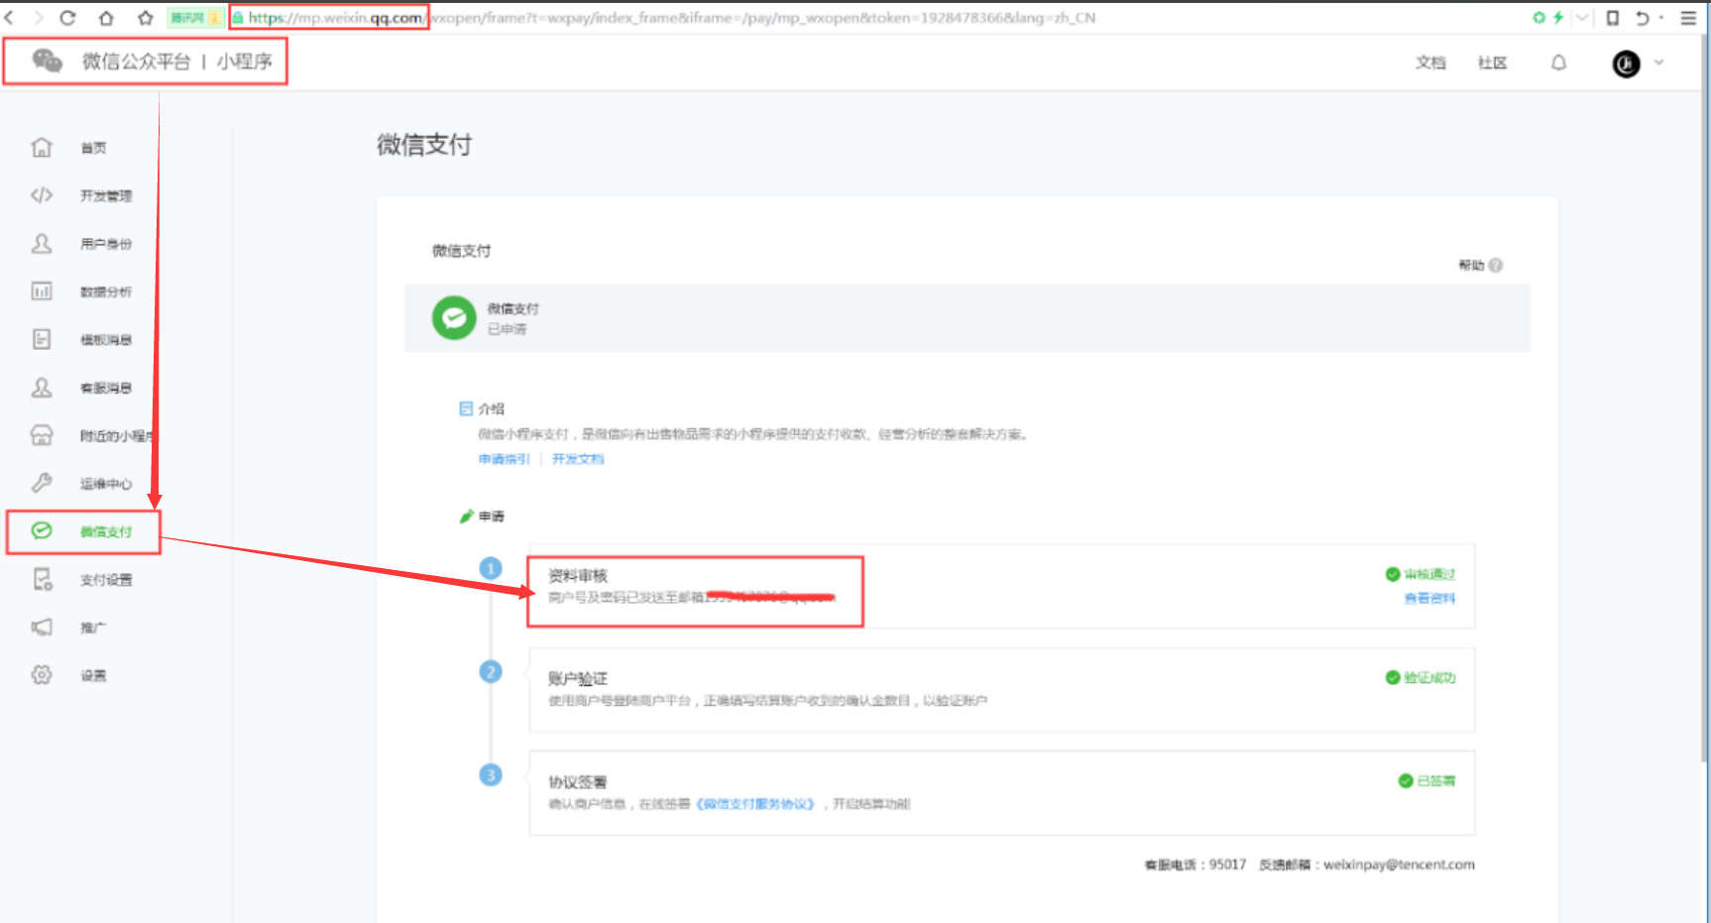Open the mobile device view icon
Image resolution: width=1711 pixels, height=923 pixels.
(x=1613, y=18)
